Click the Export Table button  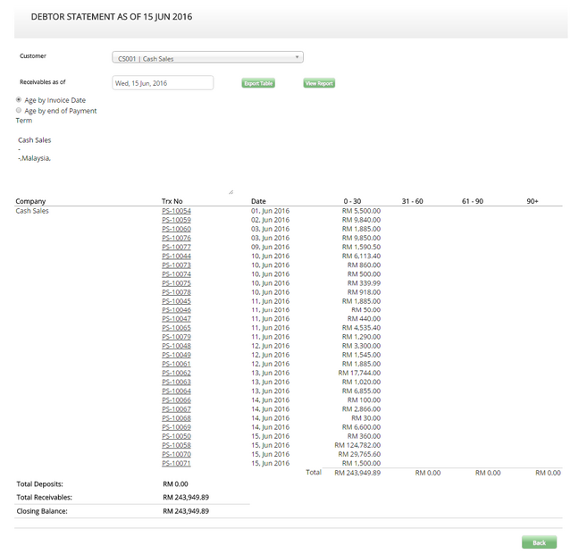coord(258,83)
